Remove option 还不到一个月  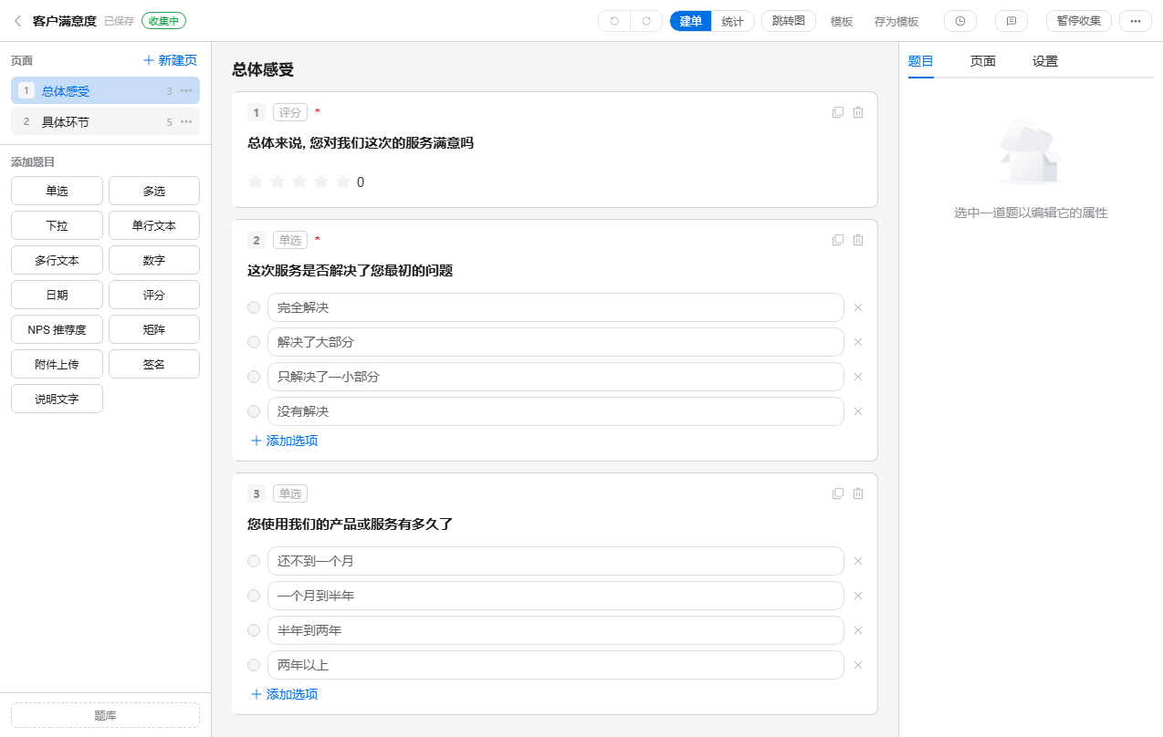[858, 561]
